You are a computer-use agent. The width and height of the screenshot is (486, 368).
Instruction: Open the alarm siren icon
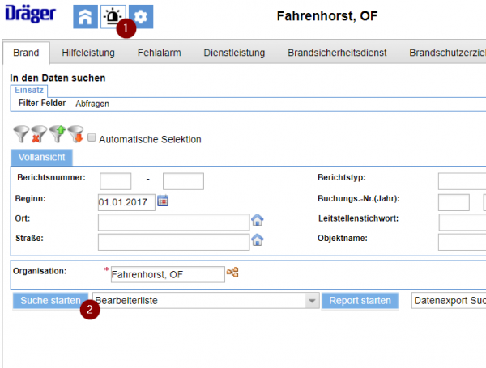(113, 17)
